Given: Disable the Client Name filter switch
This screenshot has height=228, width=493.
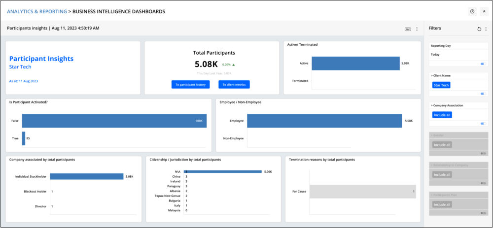Looking at the screenshot, I should [x=483, y=94].
